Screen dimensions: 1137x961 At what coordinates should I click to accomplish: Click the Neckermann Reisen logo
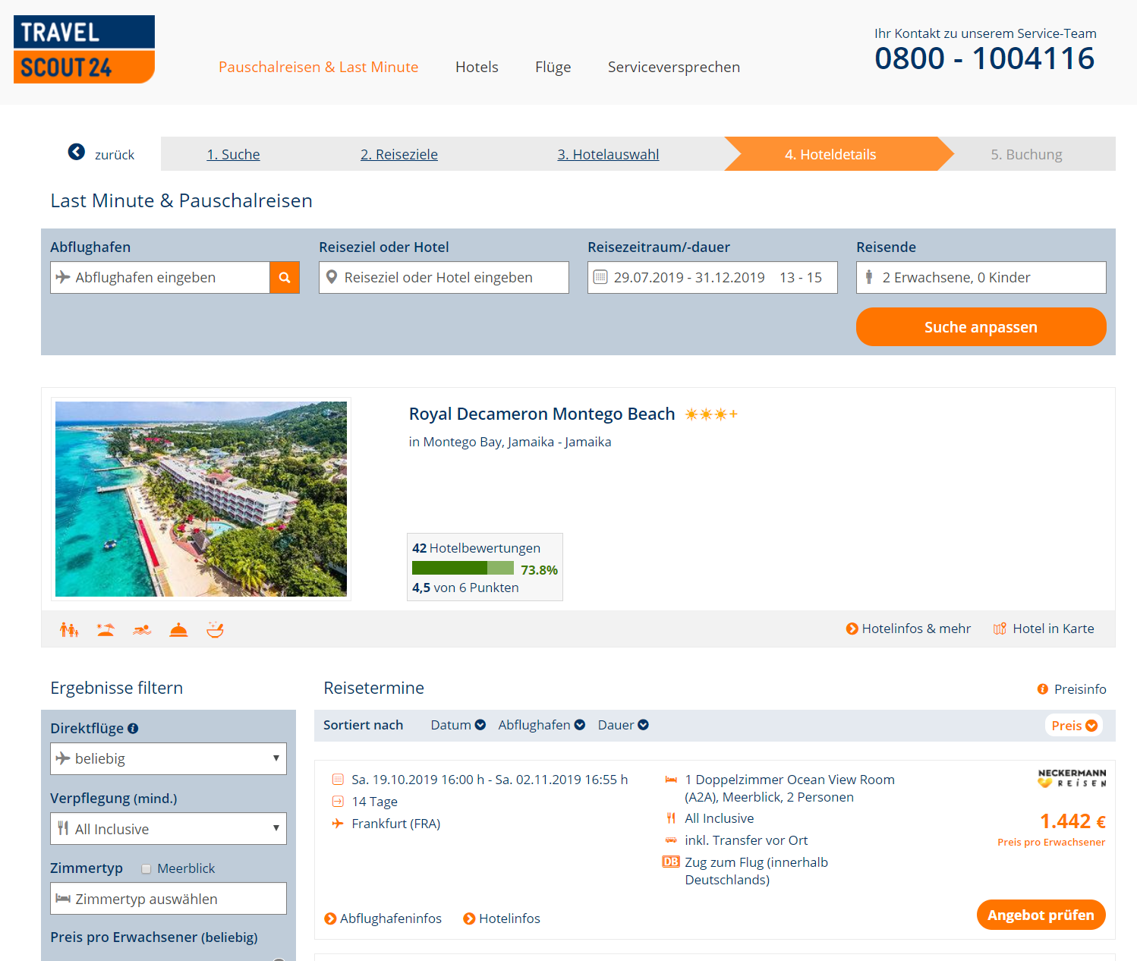(1072, 778)
